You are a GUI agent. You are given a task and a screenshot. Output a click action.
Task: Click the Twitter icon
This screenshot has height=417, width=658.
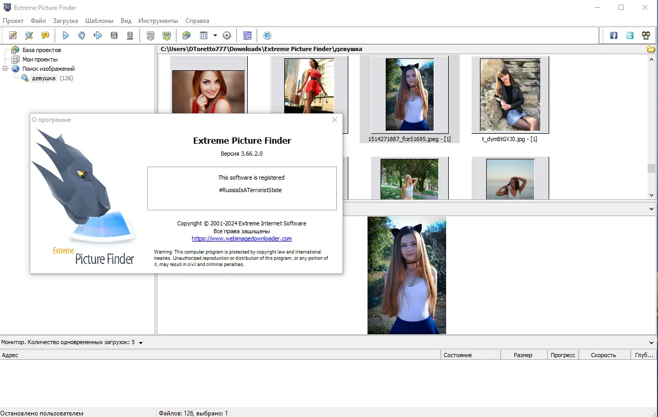click(x=630, y=35)
